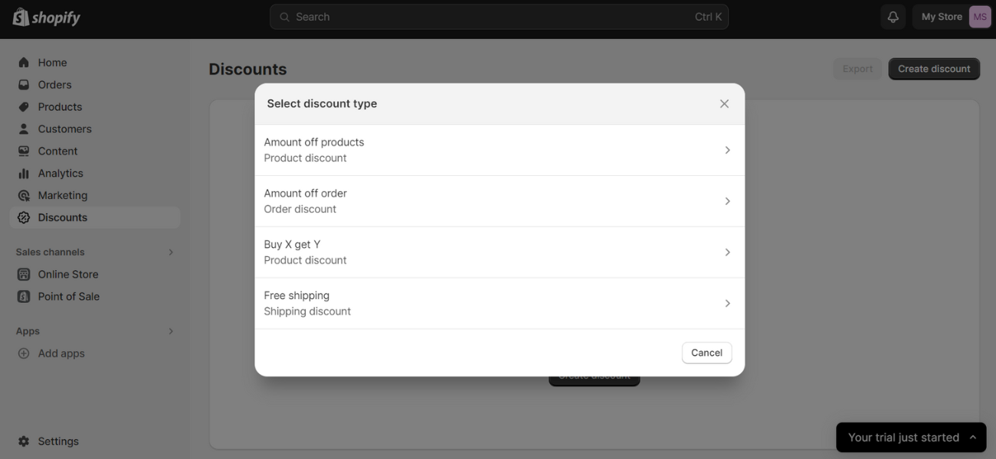Click the Discounts badge icon
The width and height of the screenshot is (996, 459).
click(x=24, y=217)
